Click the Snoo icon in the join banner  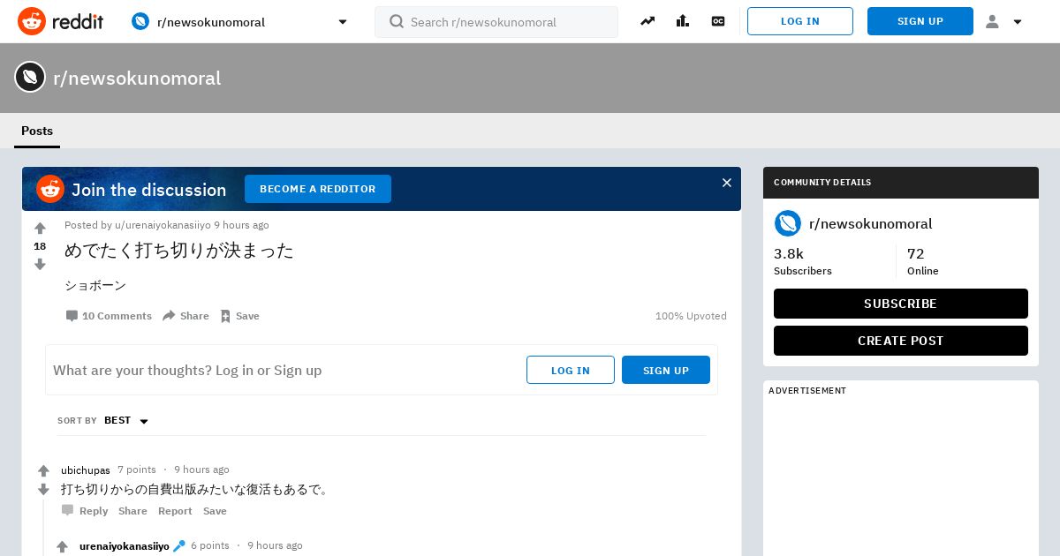click(50, 189)
